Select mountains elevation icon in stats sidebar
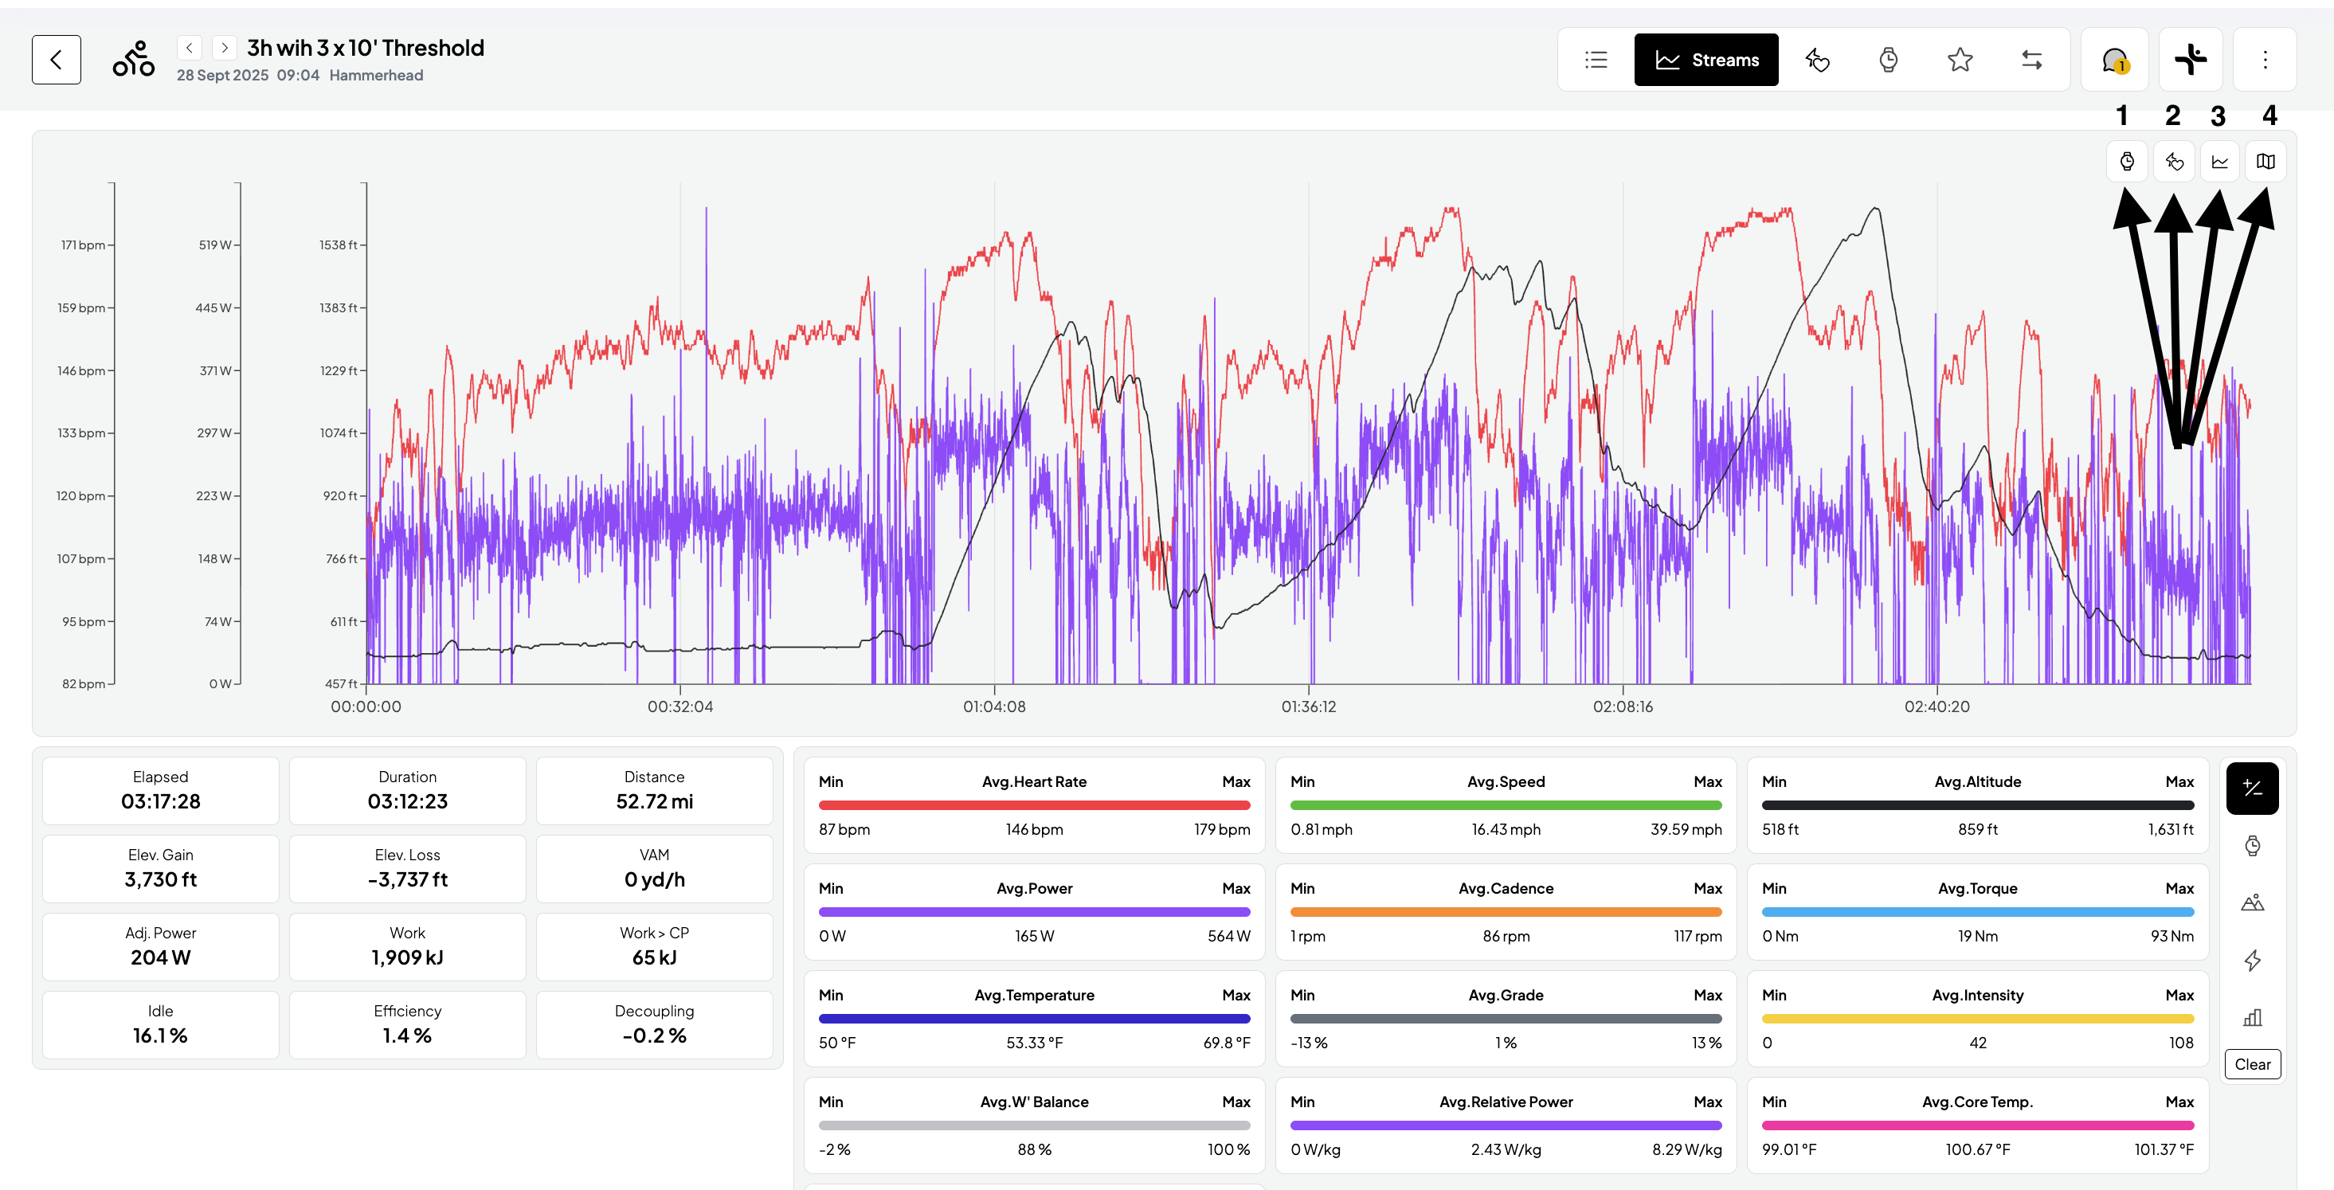This screenshot has width=2334, height=1190. tap(2251, 902)
